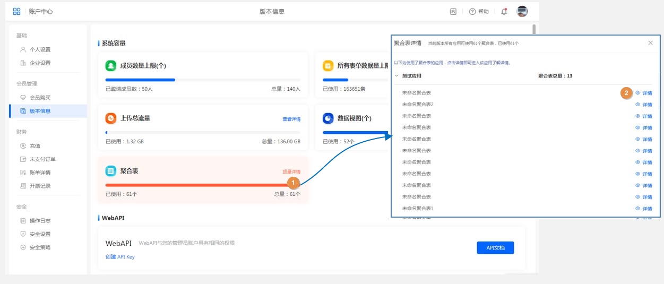Close the 聚合表详情 dialog
The width and height of the screenshot is (664, 284).
(x=650, y=43)
